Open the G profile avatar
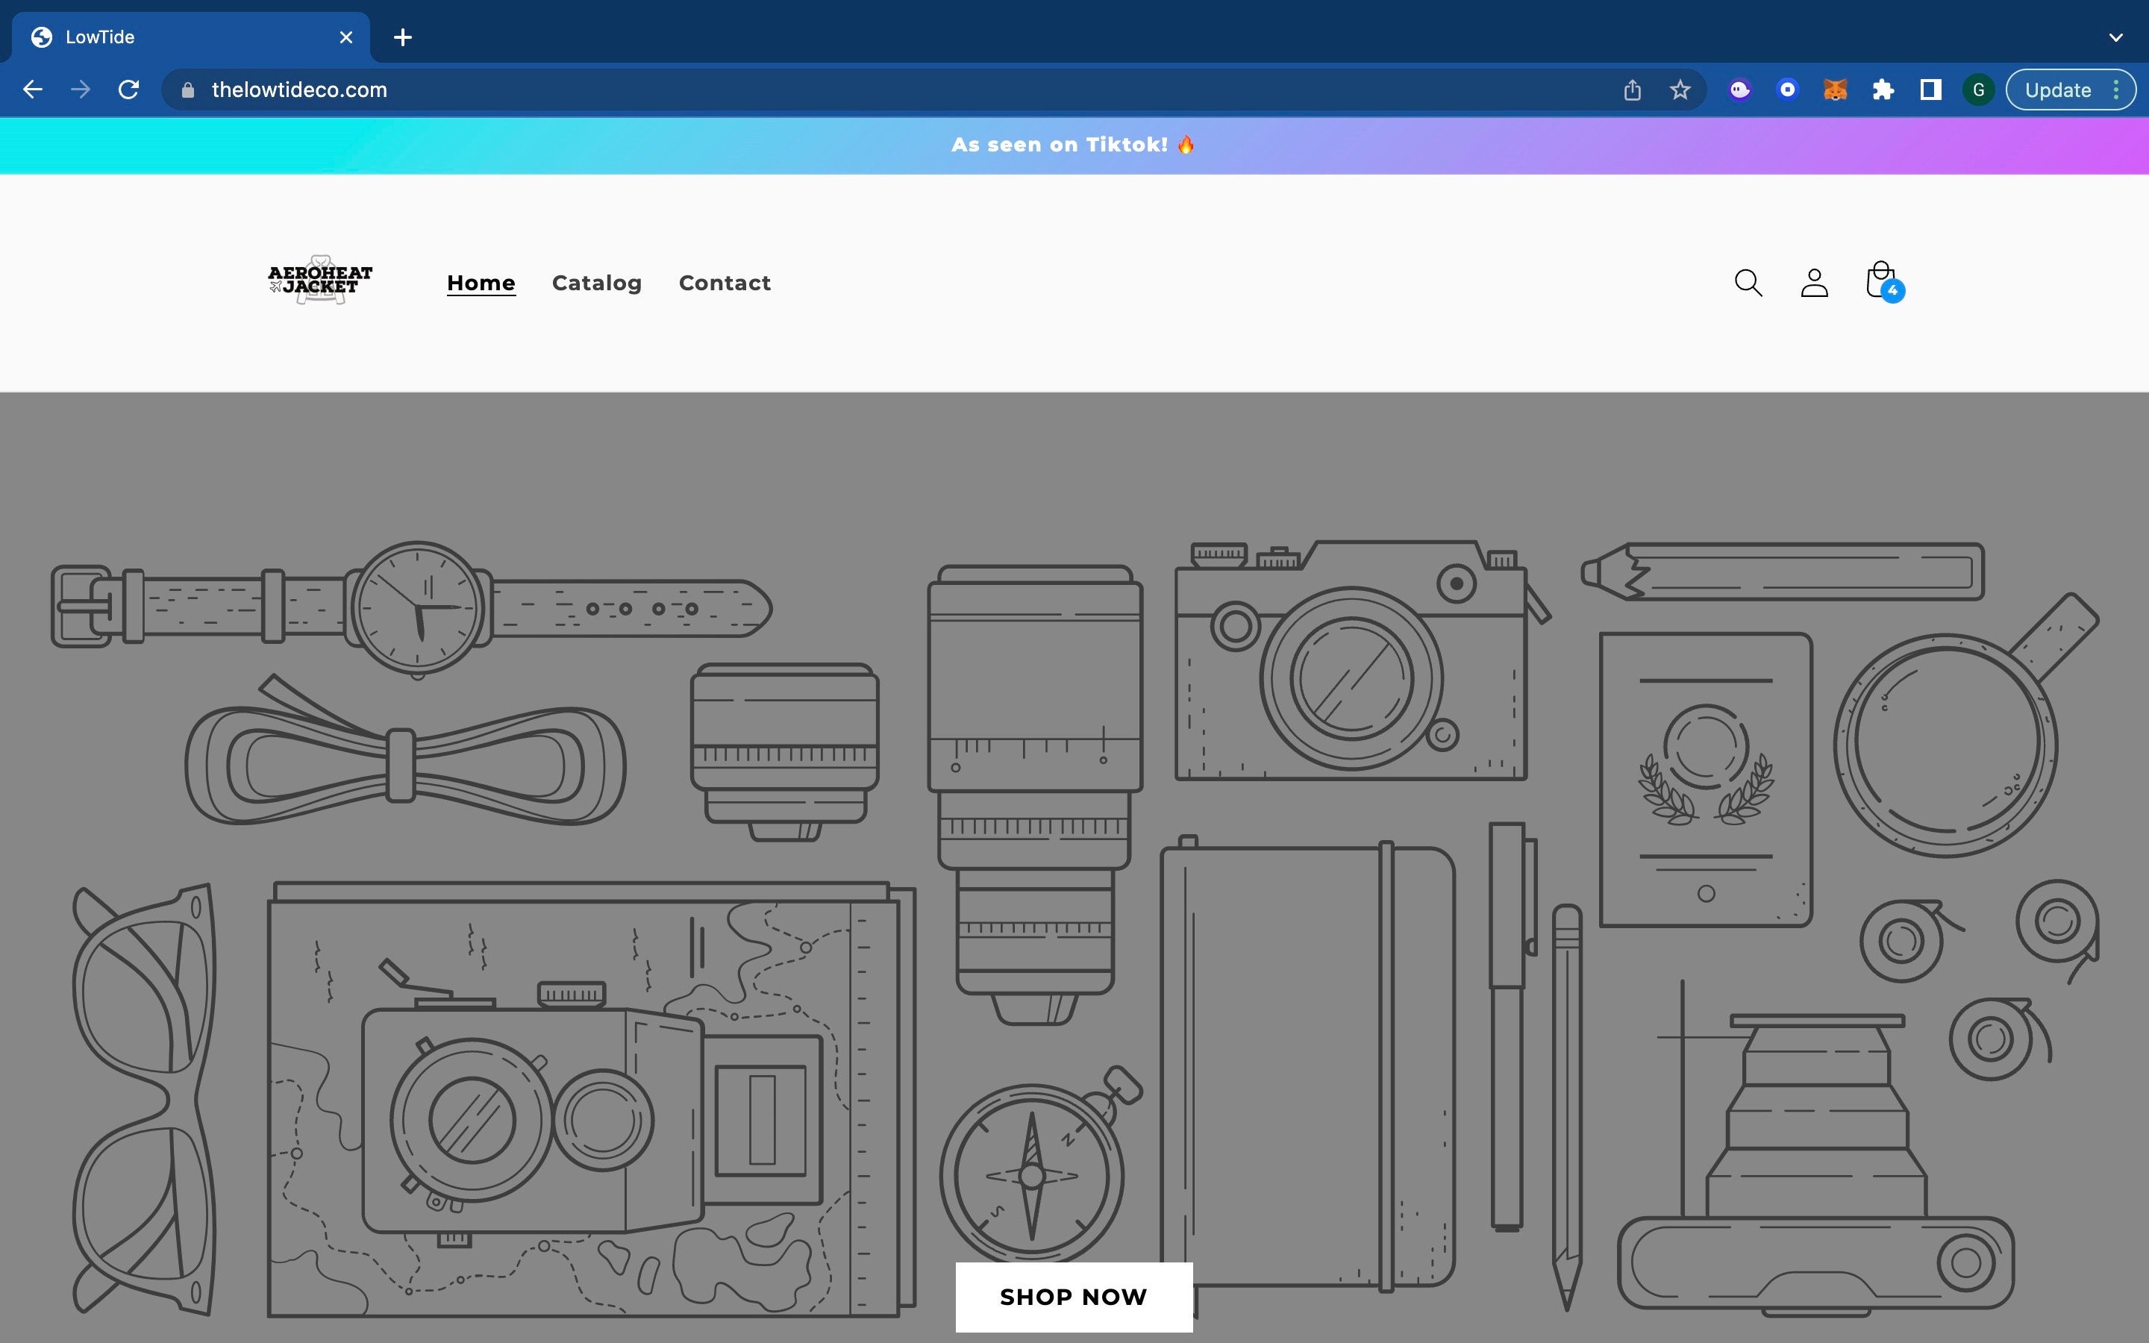The image size is (2149, 1343). tap(1977, 89)
